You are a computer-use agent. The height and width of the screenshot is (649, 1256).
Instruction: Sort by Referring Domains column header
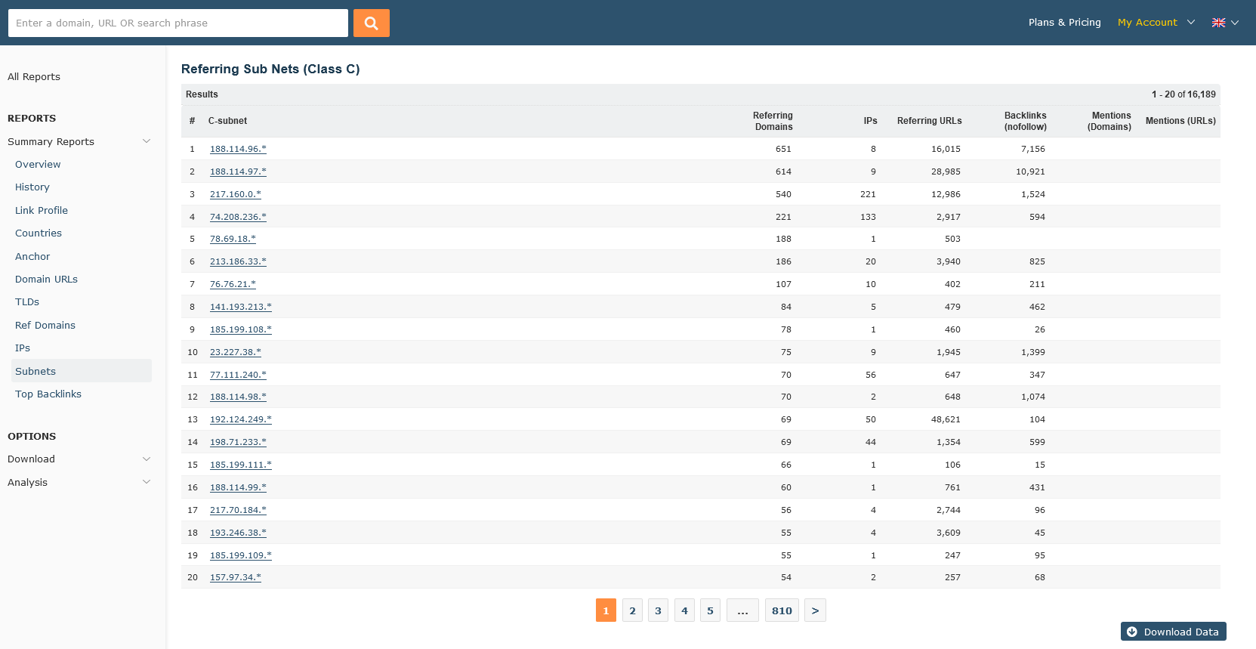pos(773,121)
